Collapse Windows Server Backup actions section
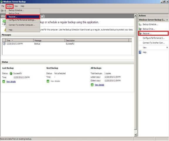 click(x=167, y=20)
